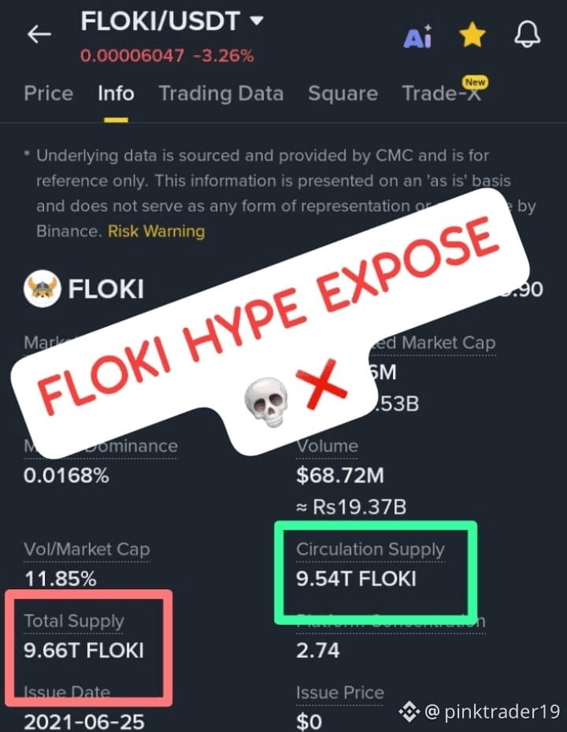Tap the Binance logo beside pinktrader19

(409, 712)
